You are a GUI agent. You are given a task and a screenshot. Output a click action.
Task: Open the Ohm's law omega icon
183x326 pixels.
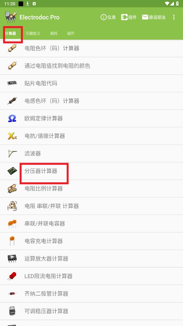(12, 118)
